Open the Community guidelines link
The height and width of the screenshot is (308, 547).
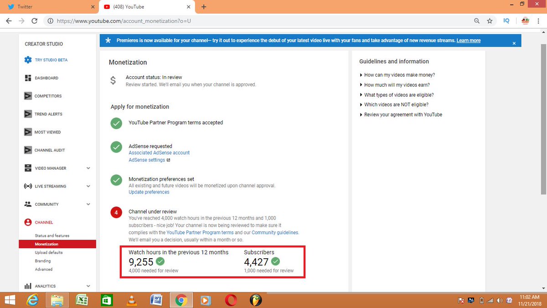275,232
